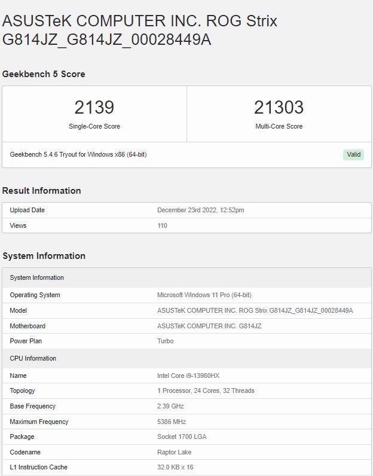The image size is (373, 476).
Task: Select the 2.39 GHz base frequency value
Action: point(170,406)
